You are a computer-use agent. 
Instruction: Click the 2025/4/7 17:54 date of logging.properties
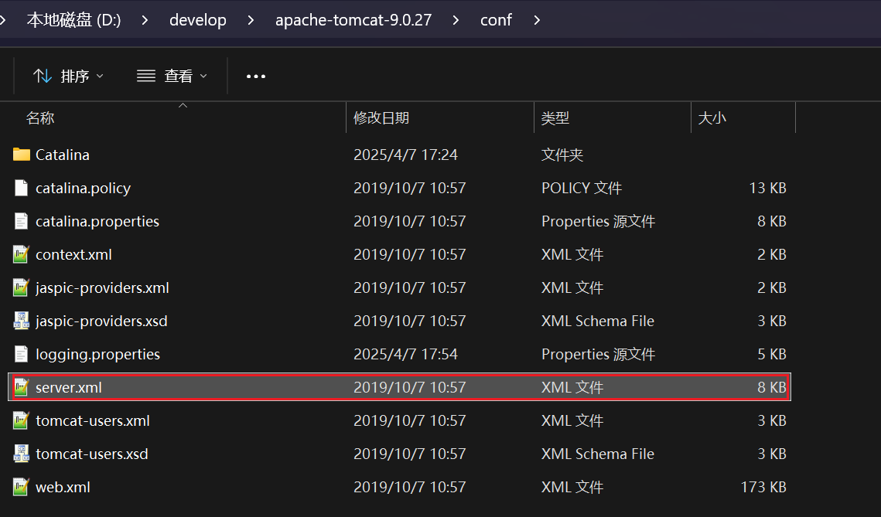pos(405,354)
